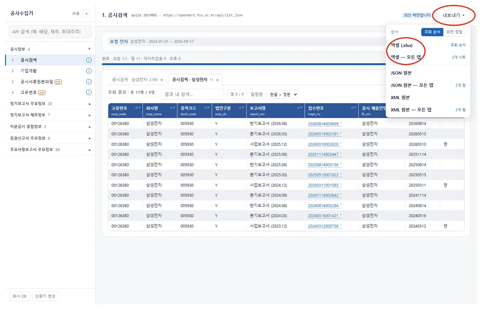Collapse the 공시수집기 sidebar with the arrow button
482x309 pixels.
(x=86, y=14)
